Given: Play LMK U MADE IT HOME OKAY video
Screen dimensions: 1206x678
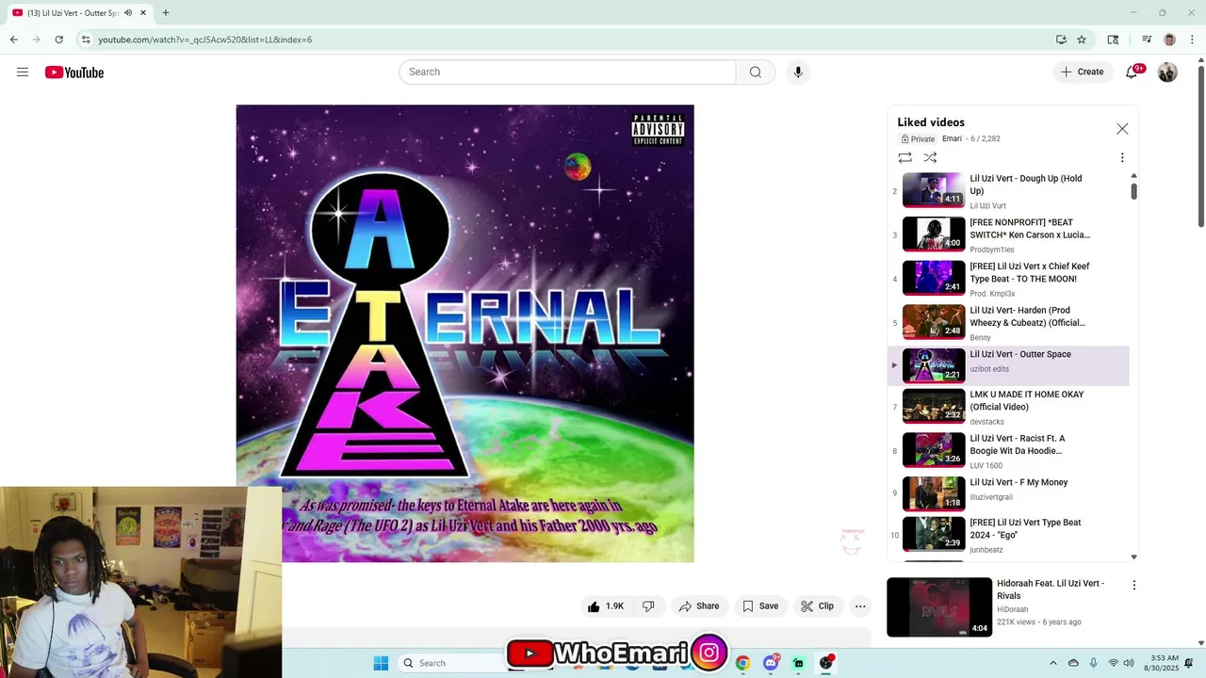Looking at the screenshot, I should [x=1008, y=407].
